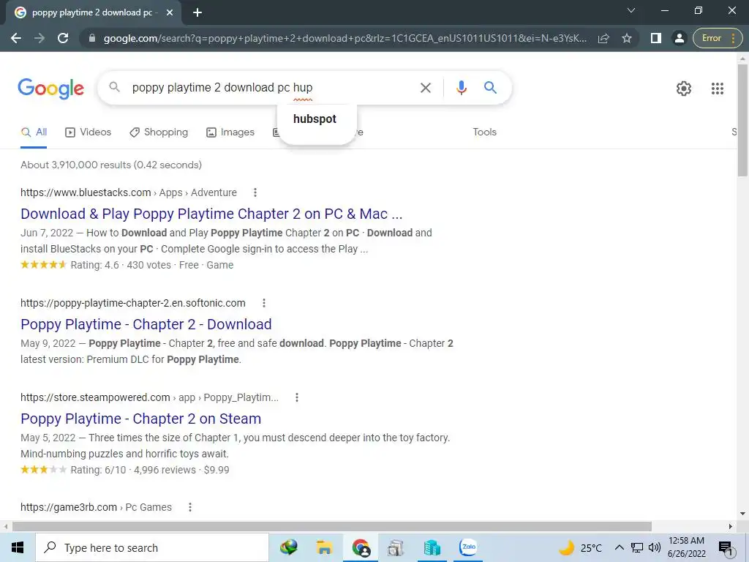The width and height of the screenshot is (749, 562).
Task: Click the vertical scrollbar thumb
Action: 742,119
